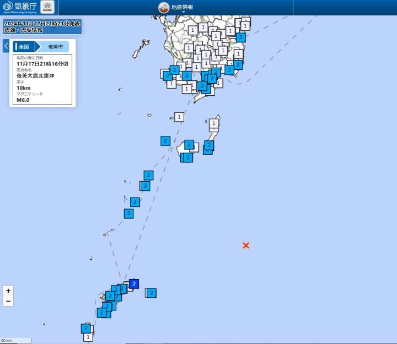Click the 50 km scale bar
The width and height of the screenshot is (397, 344).
click(15, 341)
